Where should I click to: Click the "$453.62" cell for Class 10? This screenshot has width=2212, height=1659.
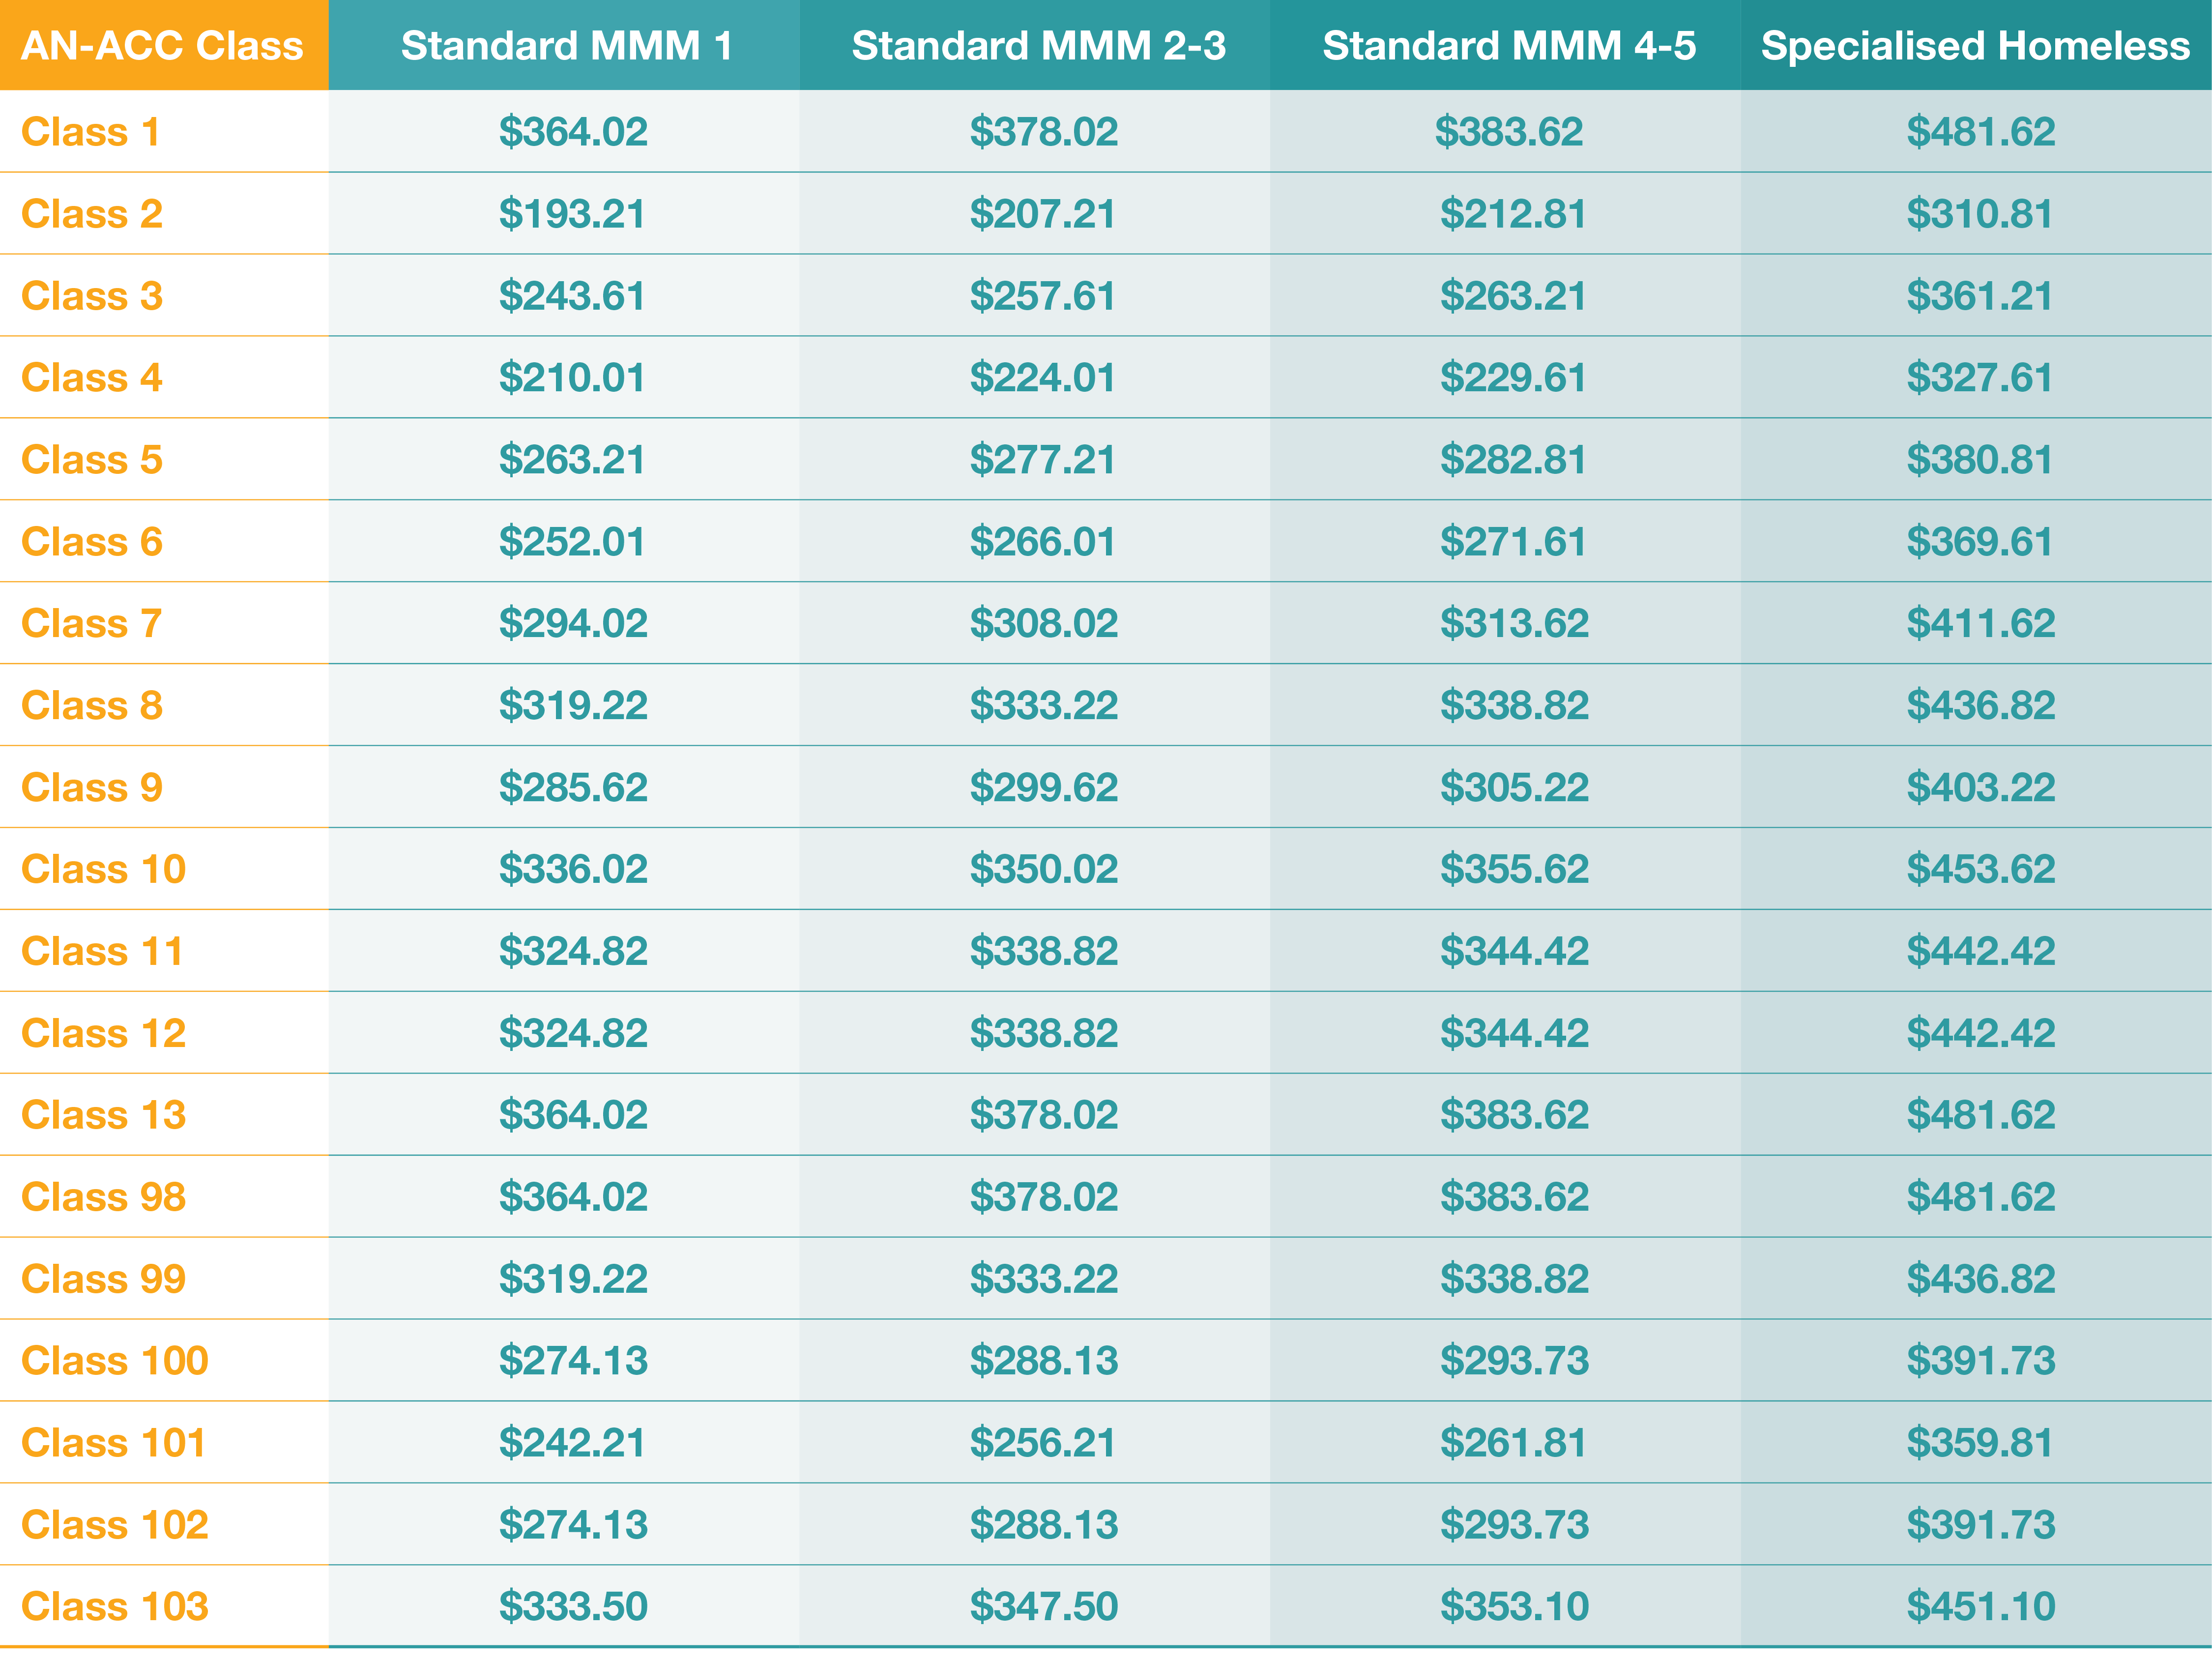pyautogui.click(x=1981, y=869)
